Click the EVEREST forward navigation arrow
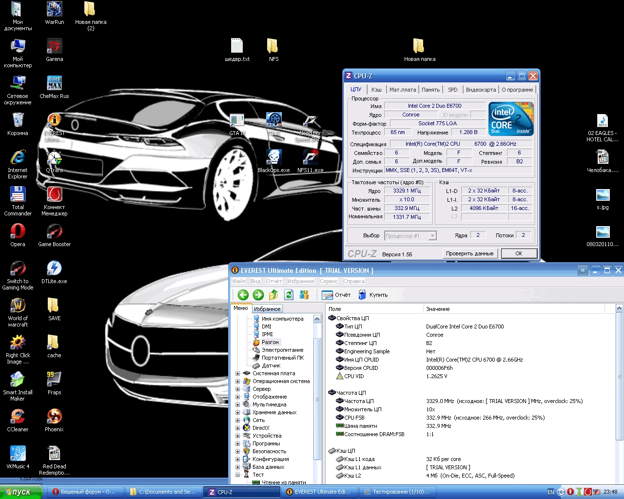The width and height of the screenshot is (624, 499). click(258, 295)
